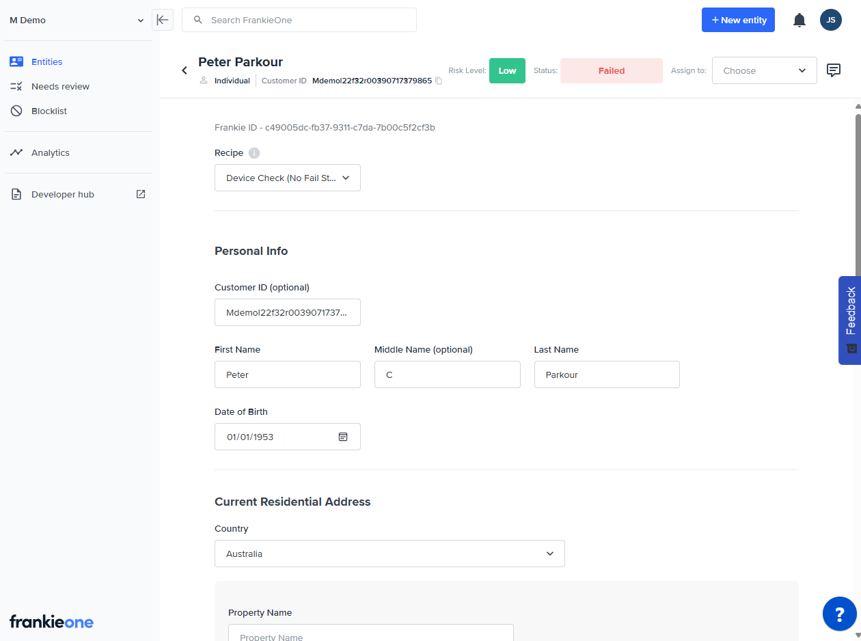Click the Recipe info tooltip icon
The image size is (861, 641).
[x=254, y=152]
